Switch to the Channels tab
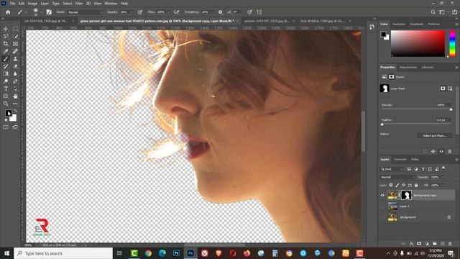The height and width of the screenshot is (259, 460). click(x=400, y=160)
